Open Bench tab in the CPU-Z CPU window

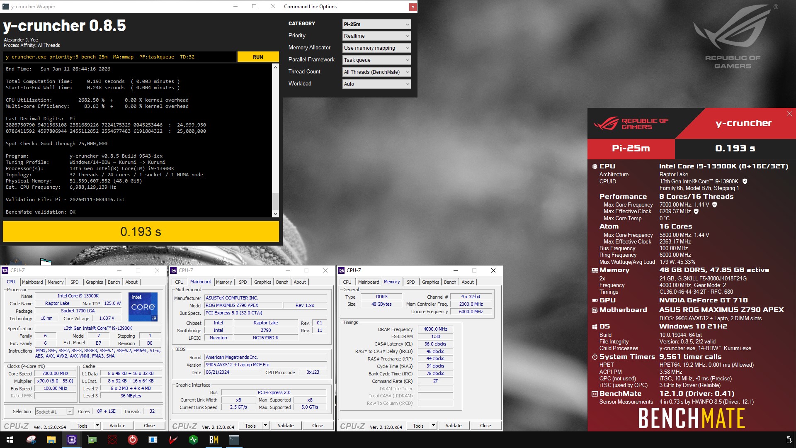click(114, 282)
